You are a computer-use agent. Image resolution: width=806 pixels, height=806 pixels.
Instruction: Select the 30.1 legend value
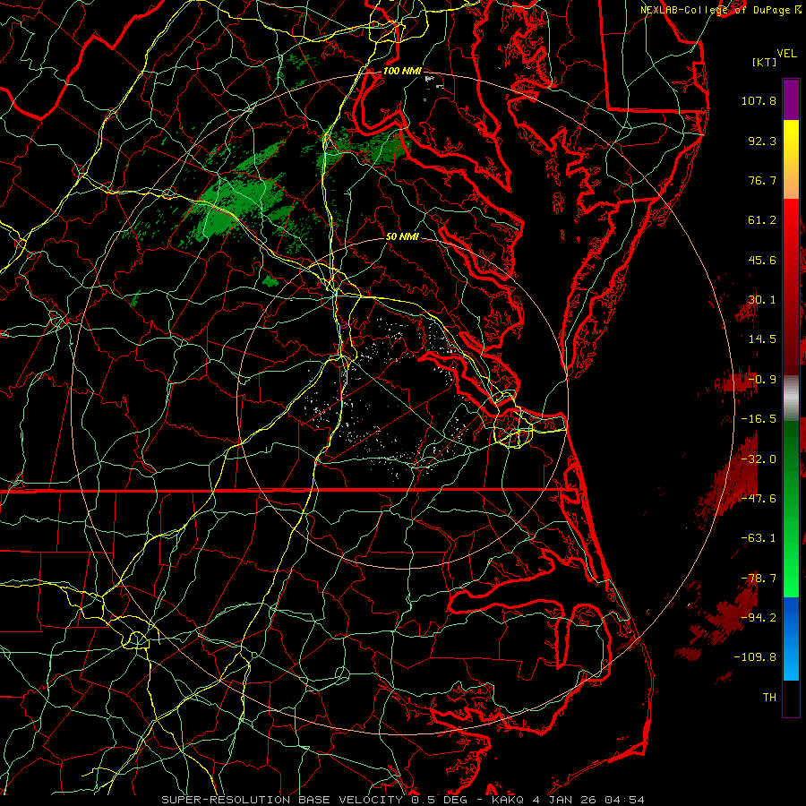point(762,300)
